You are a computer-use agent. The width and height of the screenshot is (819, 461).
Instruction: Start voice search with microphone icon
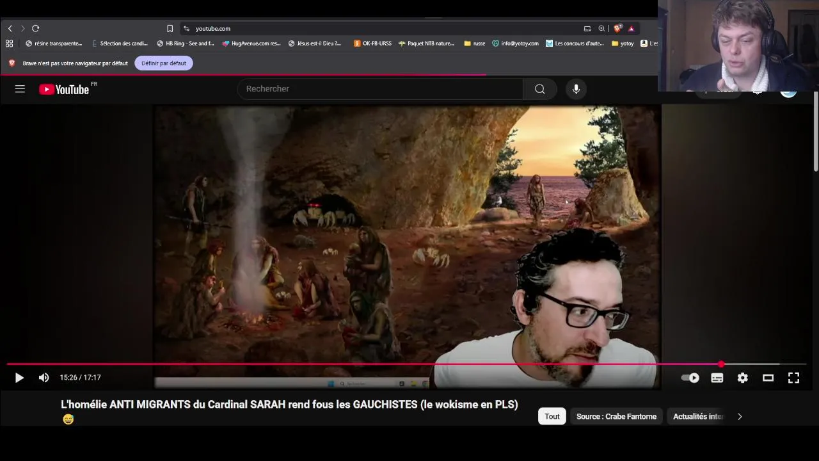(576, 89)
